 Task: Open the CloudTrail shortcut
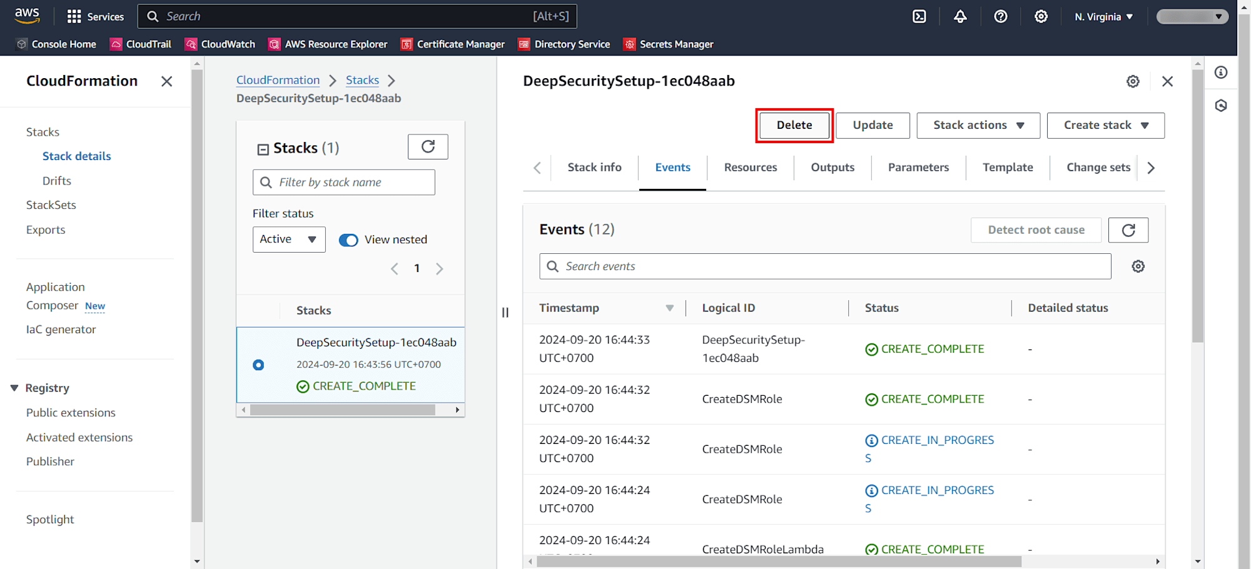(141, 44)
